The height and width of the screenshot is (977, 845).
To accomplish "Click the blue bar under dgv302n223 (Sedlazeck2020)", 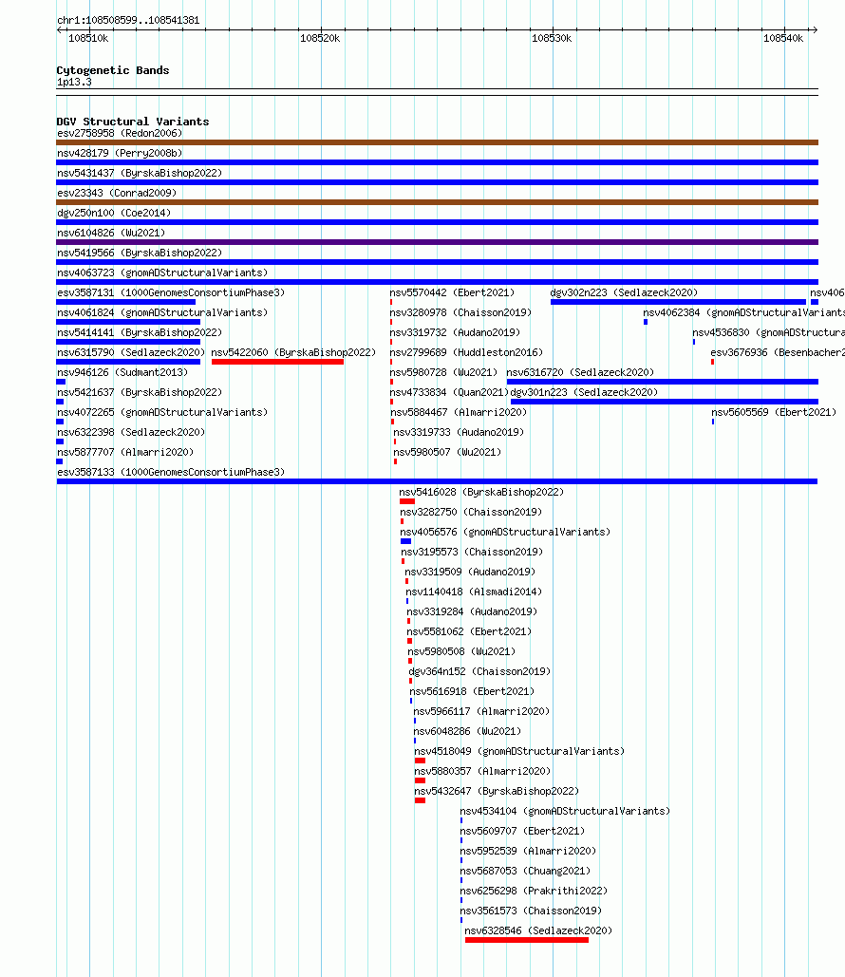I will [678, 302].
